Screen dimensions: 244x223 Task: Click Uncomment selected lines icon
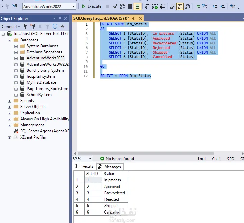[205, 6]
